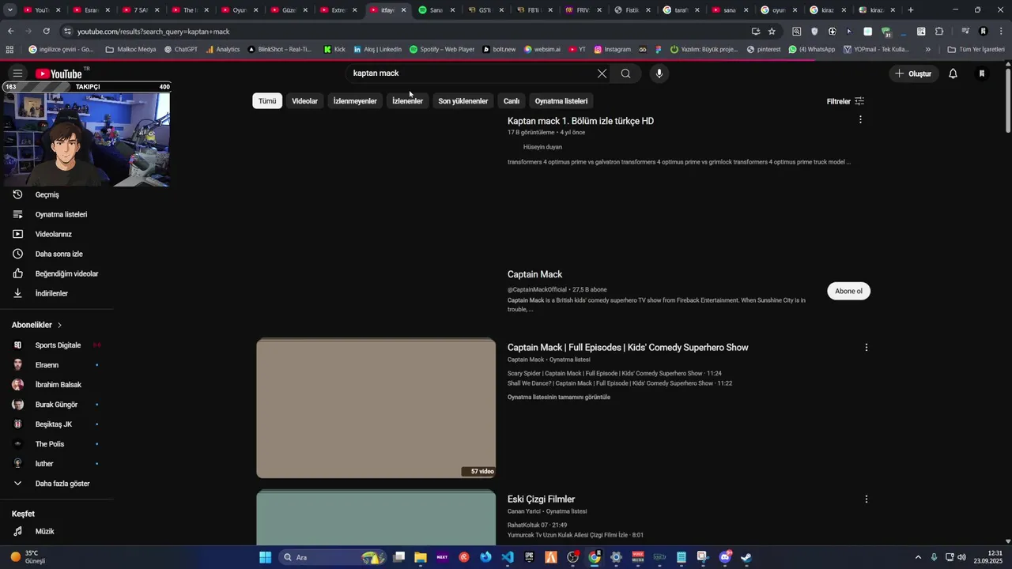
Task: Open the account avatar menu on YouTube
Action: (982, 73)
